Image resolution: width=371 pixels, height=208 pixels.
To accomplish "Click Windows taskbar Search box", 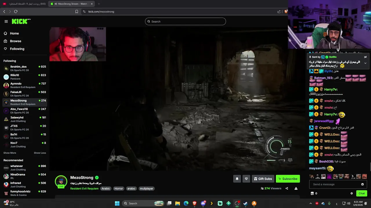I will (143, 203).
